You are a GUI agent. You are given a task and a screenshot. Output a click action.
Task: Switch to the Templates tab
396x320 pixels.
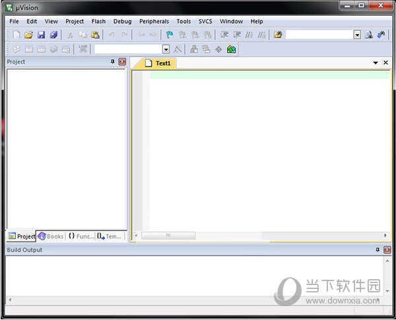click(110, 236)
